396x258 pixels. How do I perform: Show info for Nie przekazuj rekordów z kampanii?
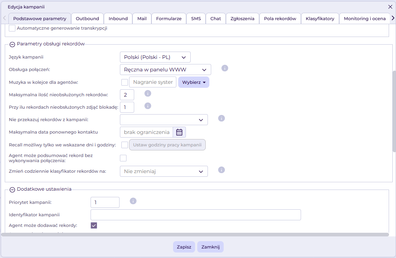[x=221, y=119]
